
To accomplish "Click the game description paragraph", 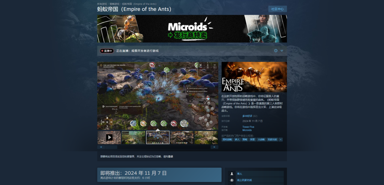I will tap(252, 103).
